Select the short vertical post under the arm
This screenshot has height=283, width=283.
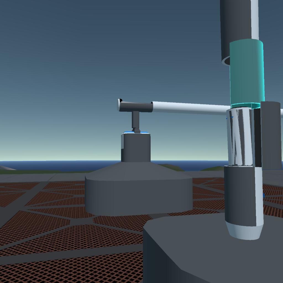[135, 119]
